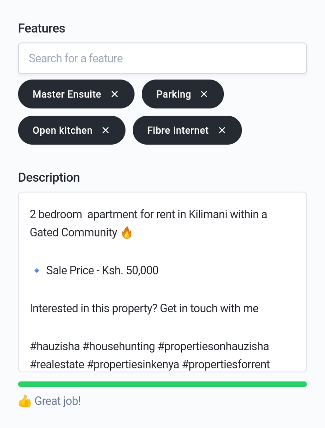The image size is (325, 428).
Task: Select the Master Ensuite chip label
Action: (67, 94)
